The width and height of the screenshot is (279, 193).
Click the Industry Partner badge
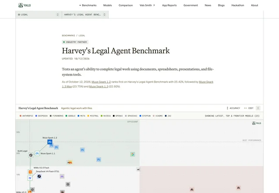pos(75,42)
